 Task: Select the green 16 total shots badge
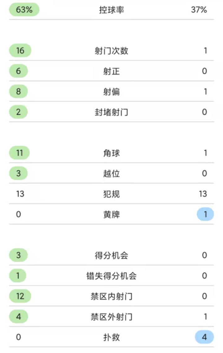pos(20,51)
